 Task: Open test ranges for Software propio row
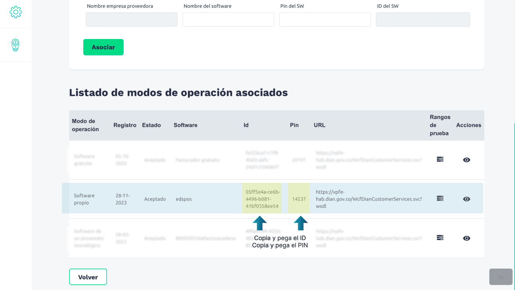point(440,199)
